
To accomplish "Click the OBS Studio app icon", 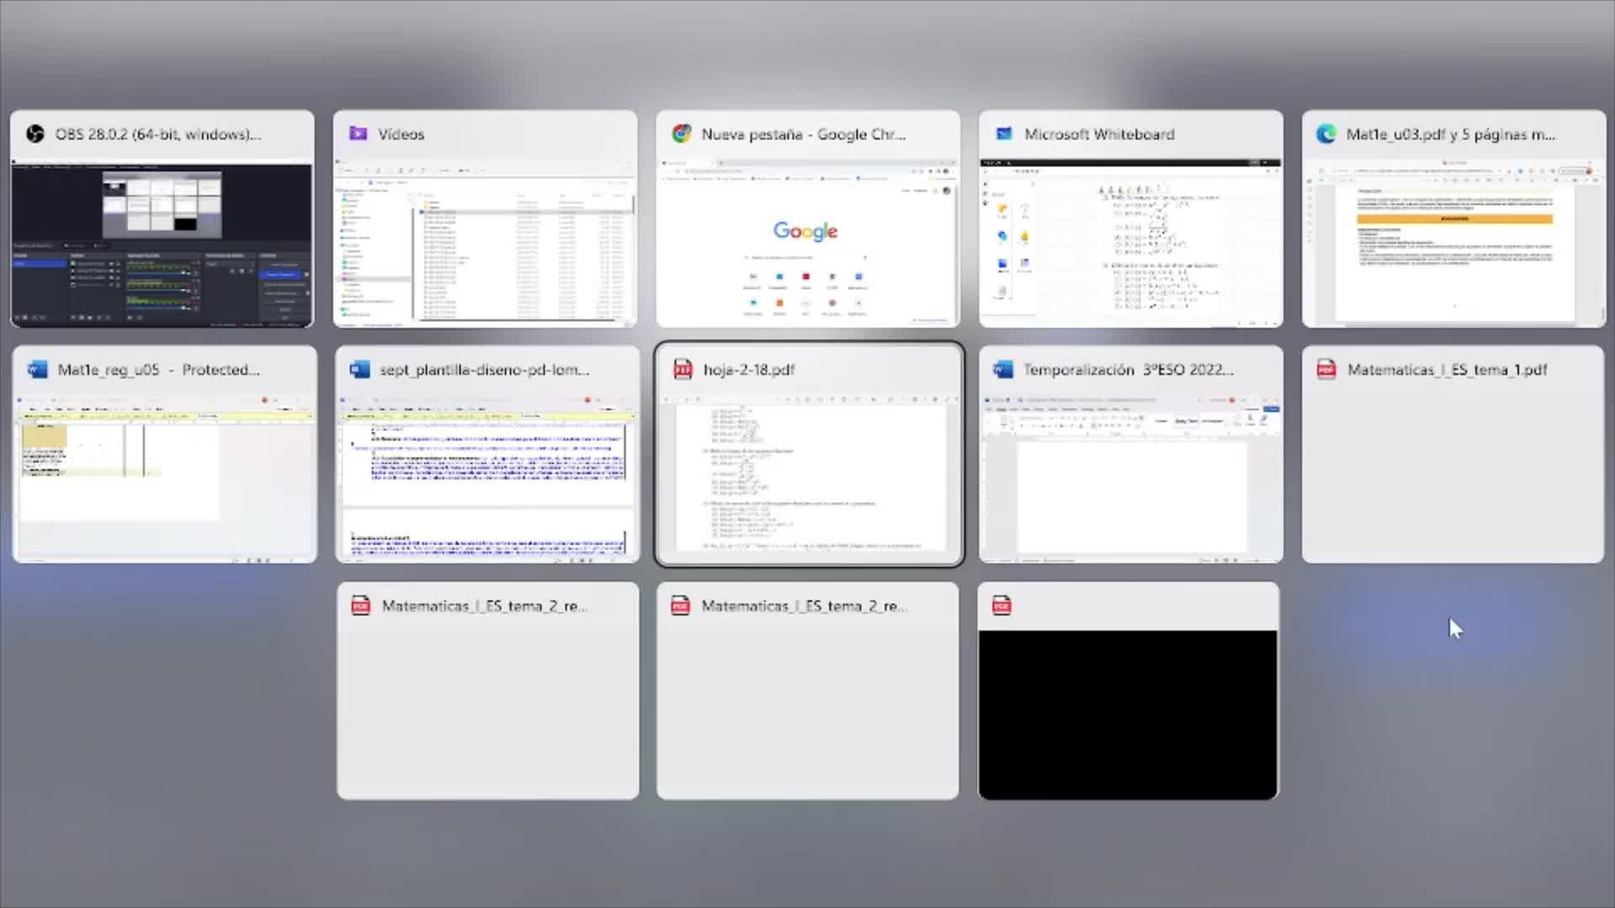I will click(x=34, y=135).
